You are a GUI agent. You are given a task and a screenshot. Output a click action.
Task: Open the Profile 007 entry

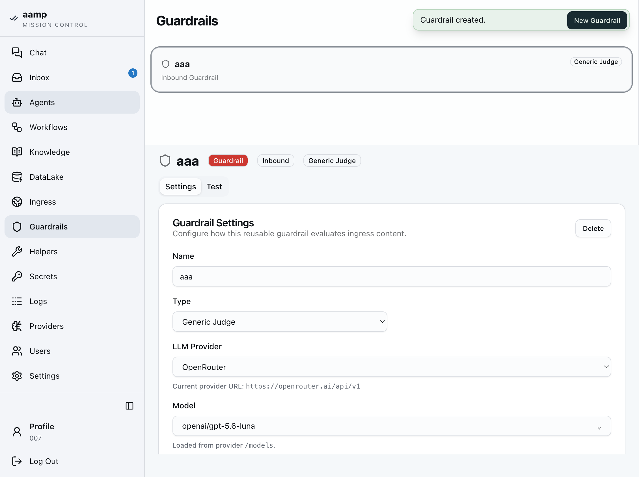72,432
